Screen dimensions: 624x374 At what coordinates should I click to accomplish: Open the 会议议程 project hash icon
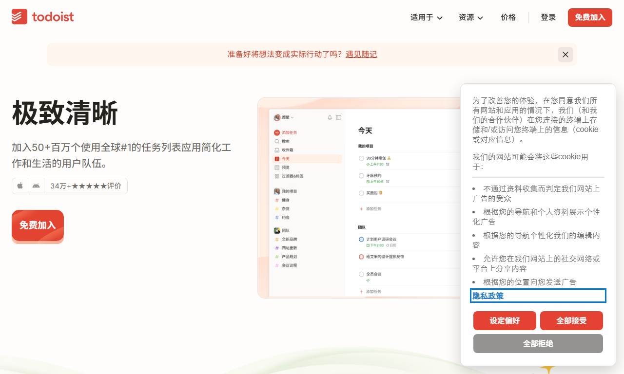[x=277, y=265]
